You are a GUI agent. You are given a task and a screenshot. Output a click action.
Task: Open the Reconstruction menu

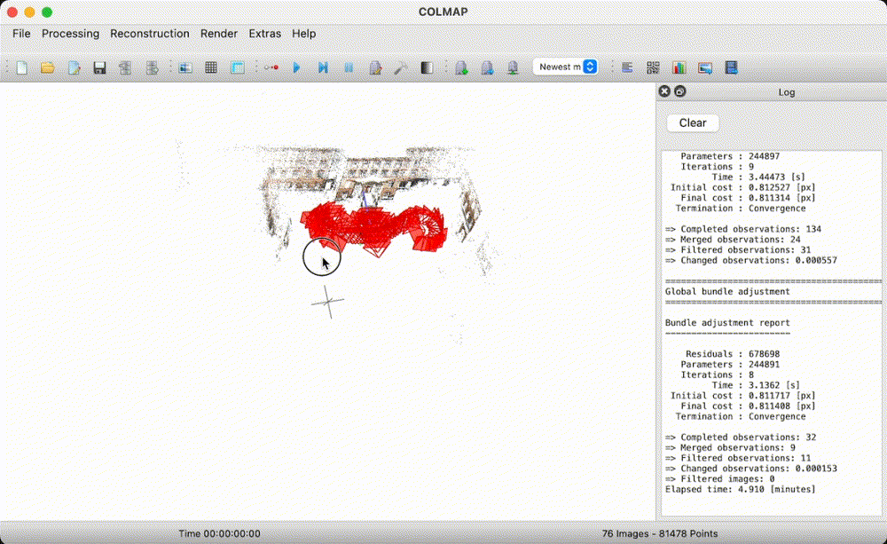(150, 34)
